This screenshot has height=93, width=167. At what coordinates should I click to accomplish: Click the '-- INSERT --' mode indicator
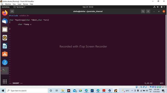[x=16, y=83]
